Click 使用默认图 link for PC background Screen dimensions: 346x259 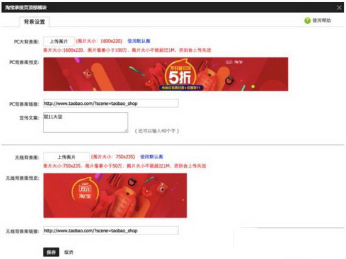[139, 41]
